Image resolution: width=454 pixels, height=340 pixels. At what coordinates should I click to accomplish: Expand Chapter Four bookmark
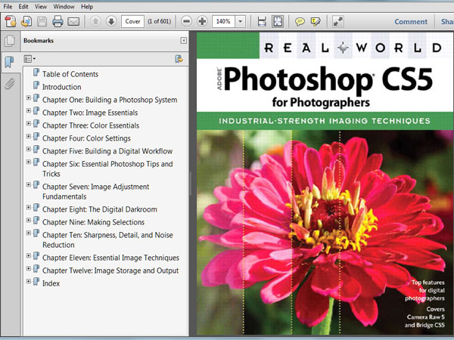29,136
